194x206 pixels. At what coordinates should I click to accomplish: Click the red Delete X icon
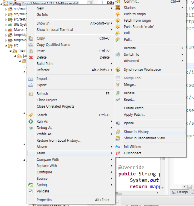(31, 57)
